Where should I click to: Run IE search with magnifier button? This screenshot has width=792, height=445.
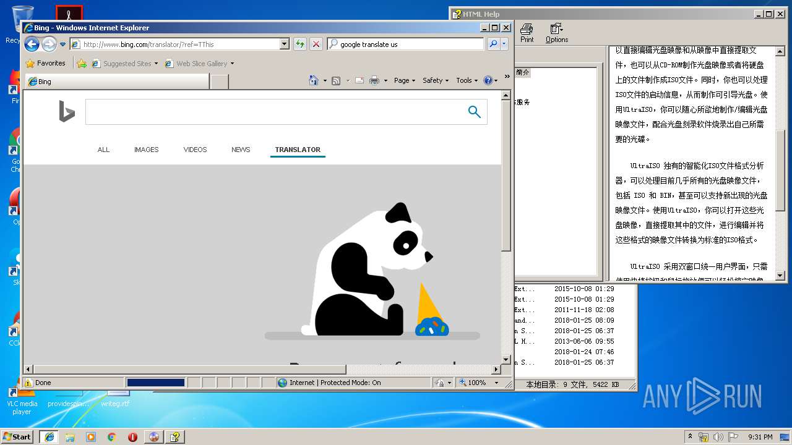pos(493,44)
